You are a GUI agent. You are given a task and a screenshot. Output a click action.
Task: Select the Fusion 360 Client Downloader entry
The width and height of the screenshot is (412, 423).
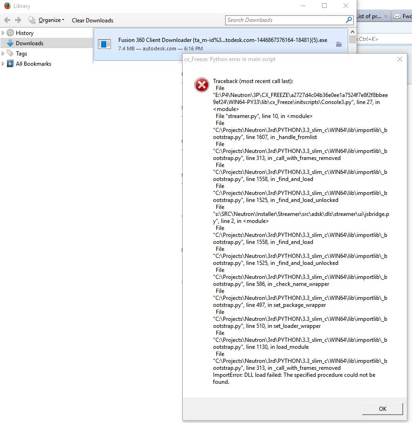pyautogui.click(x=220, y=44)
